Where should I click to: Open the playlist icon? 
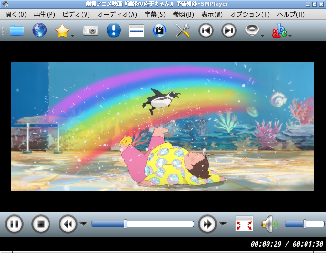point(137,30)
